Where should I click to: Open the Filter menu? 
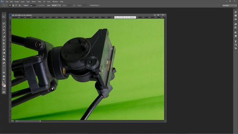[x=39, y=1]
